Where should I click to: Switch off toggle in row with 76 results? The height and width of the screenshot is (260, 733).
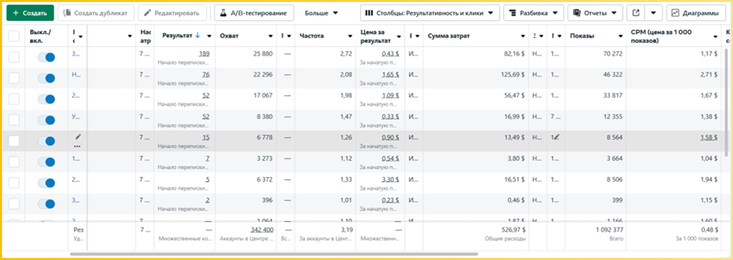tap(46, 78)
